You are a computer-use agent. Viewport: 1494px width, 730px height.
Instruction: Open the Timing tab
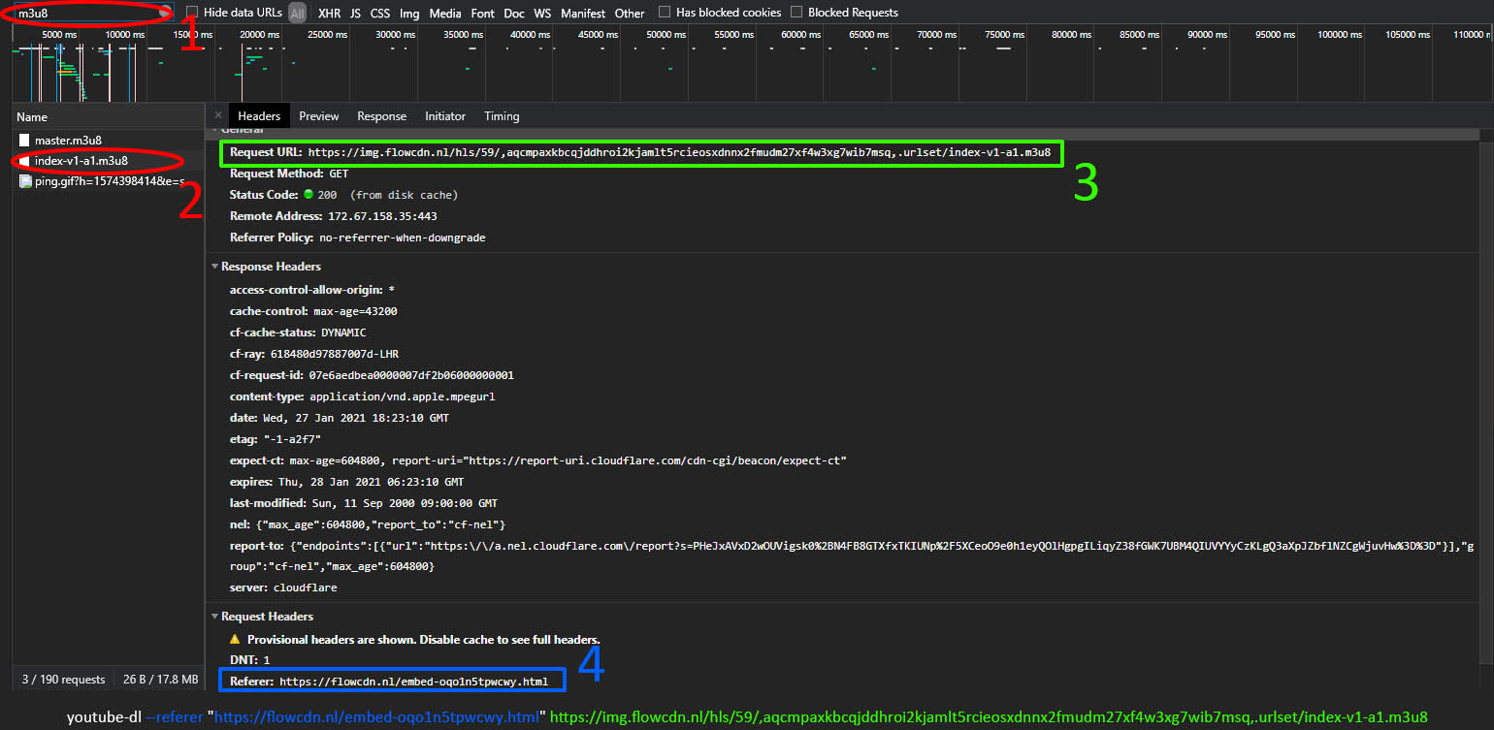pyautogui.click(x=502, y=116)
